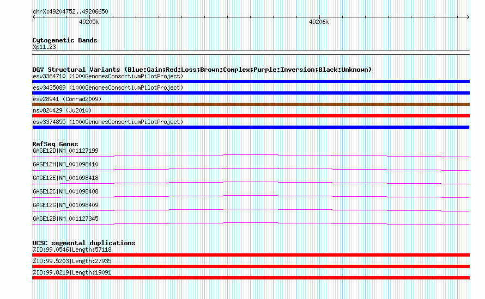
Task: Click the red bar under nsv820429
Action: click(x=251, y=116)
